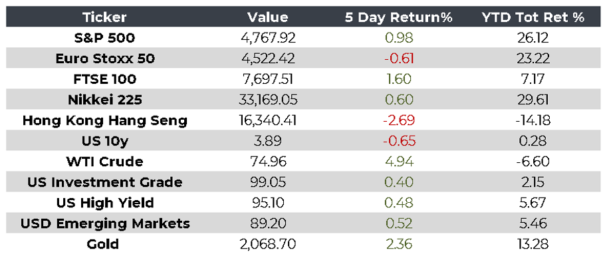Select the Nikkei 225 ticker label
The height and width of the screenshot is (264, 613).
104,100
